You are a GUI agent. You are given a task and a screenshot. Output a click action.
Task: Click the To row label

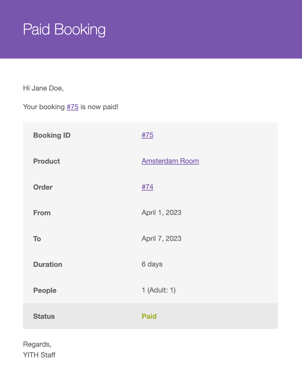pos(37,239)
